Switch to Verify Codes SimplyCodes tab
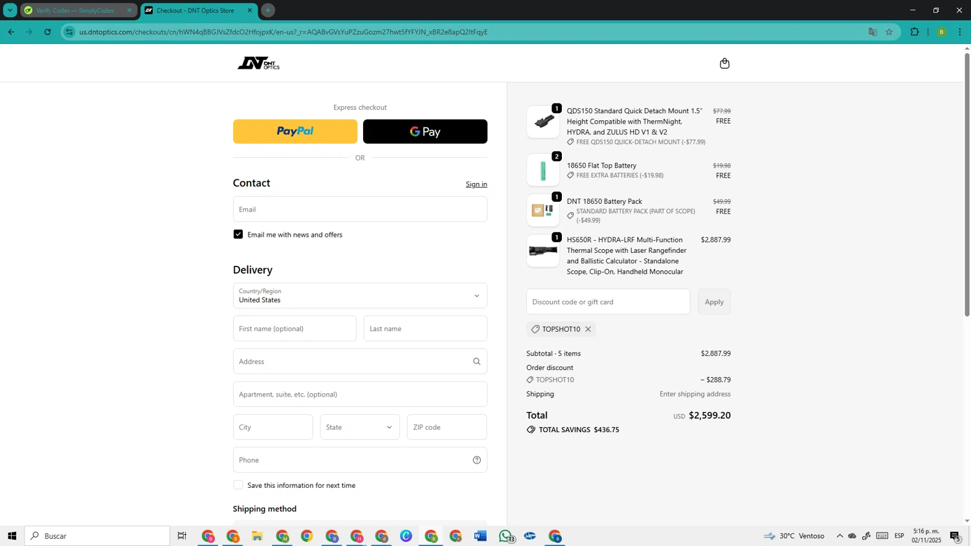This screenshot has width=971, height=546. (x=78, y=10)
